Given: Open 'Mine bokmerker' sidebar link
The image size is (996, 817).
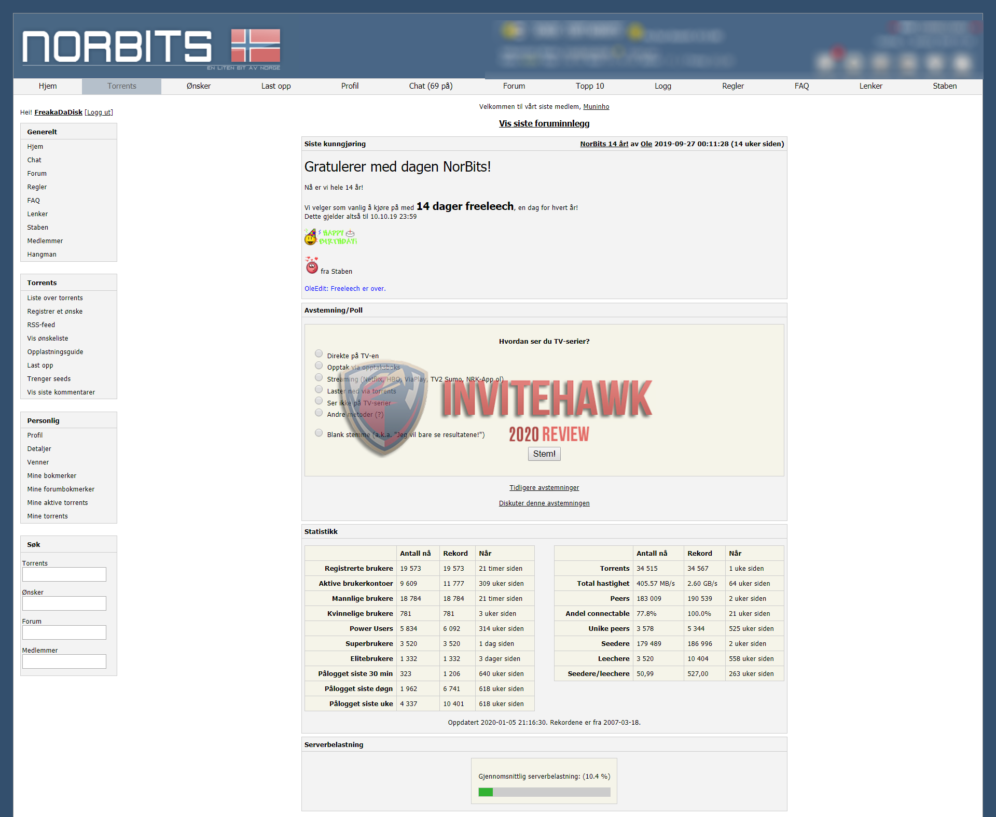Looking at the screenshot, I should pos(52,476).
